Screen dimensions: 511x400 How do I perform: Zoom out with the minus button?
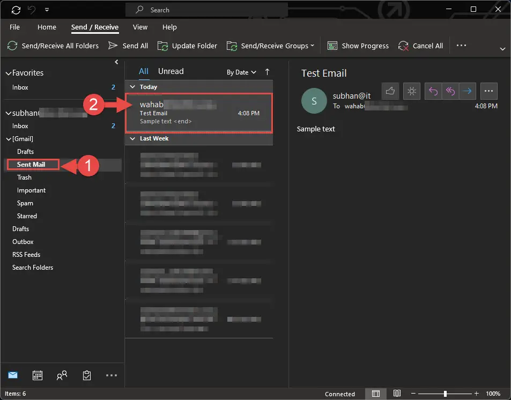tap(413, 394)
